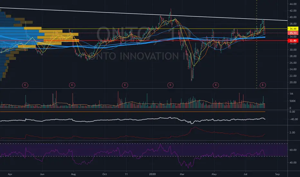Click the 42.00 price axis value
This screenshot has width=300, height=177.
coord(293,11)
